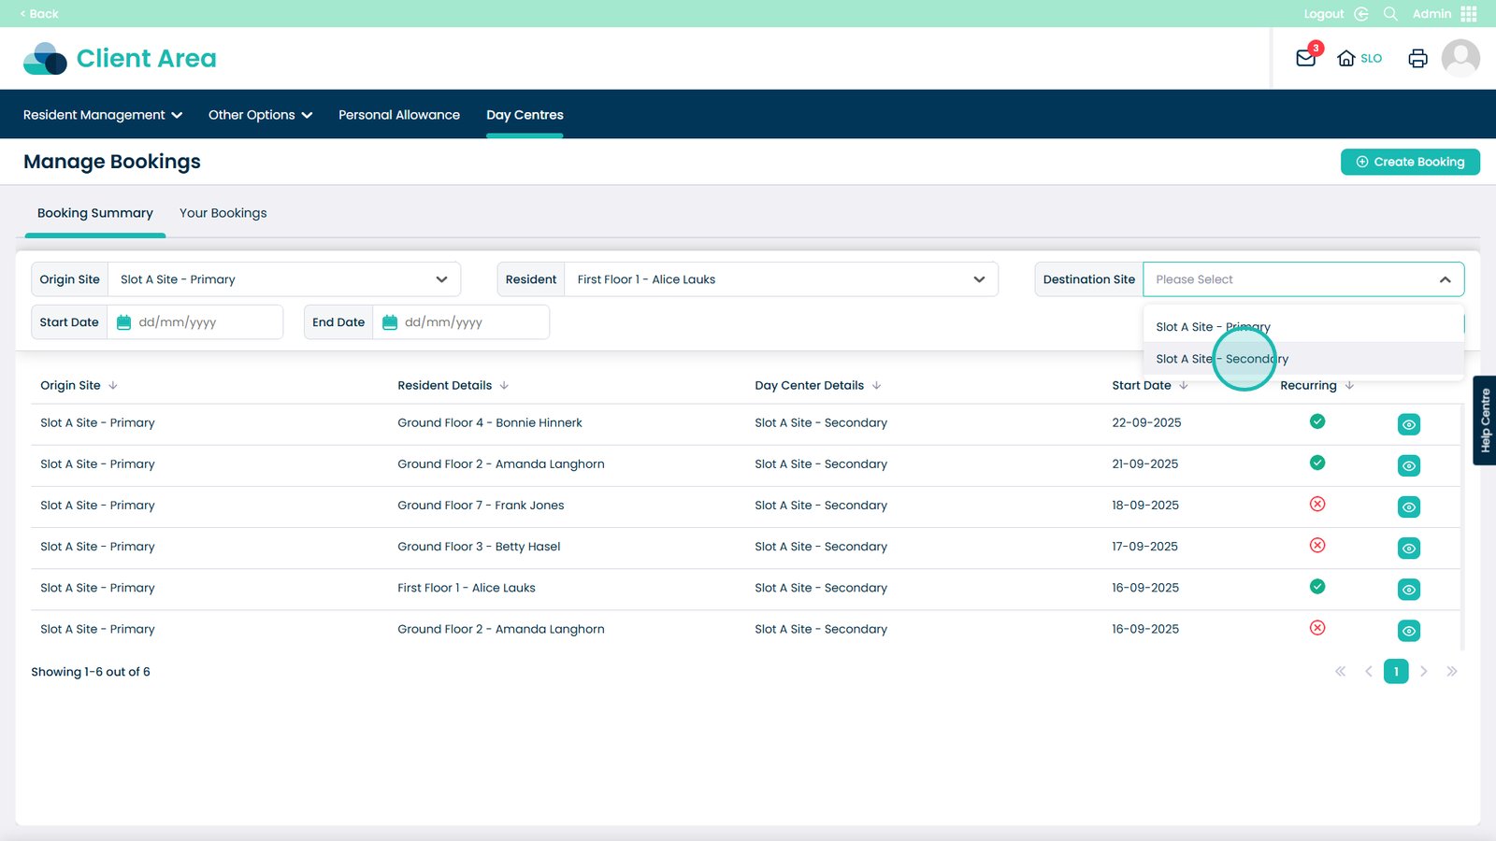Switch to Your Bookings tab
Image resolution: width=1496 pixels, height=841 pixels.
point(223,213)
